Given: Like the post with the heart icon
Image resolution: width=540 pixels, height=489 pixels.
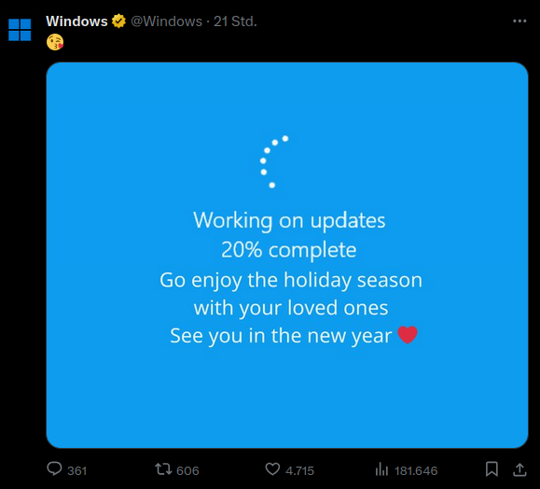Looking at the screenshot, I should pos(272,469).
